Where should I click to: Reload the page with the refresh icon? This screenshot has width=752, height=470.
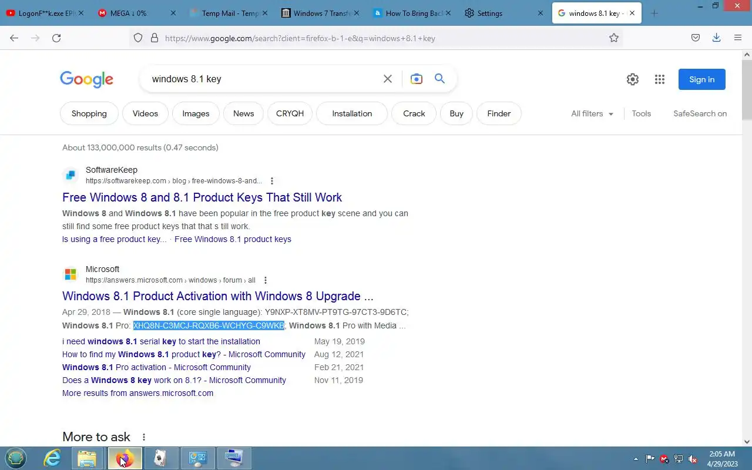coord(56,38)
